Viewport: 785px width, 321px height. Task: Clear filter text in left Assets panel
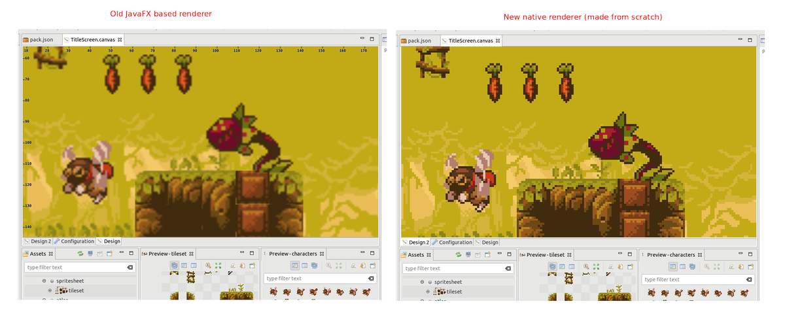[130, 267]
